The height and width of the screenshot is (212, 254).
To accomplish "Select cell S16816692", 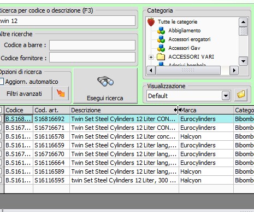I will (51, 119).
